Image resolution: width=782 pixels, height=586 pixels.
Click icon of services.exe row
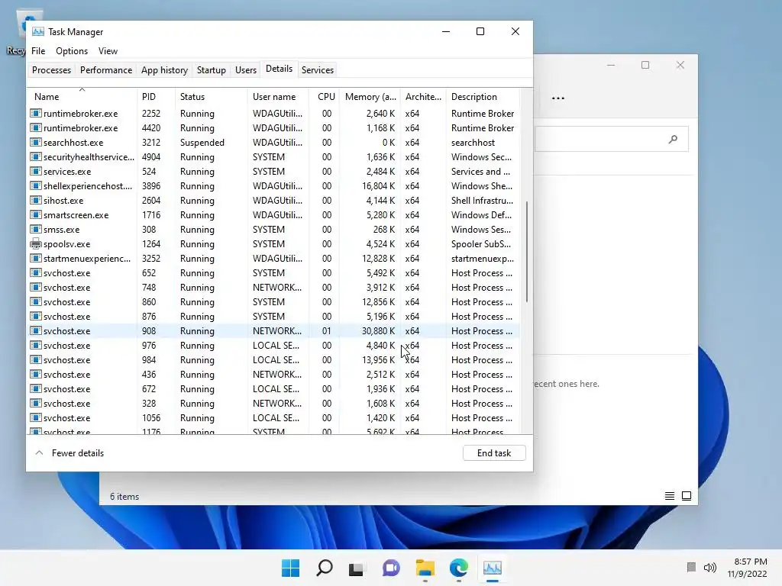click(x=35, y=172)
